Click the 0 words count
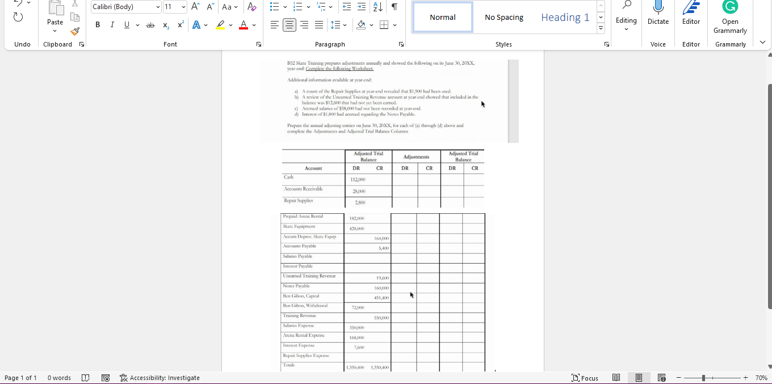 coord(59,378)
